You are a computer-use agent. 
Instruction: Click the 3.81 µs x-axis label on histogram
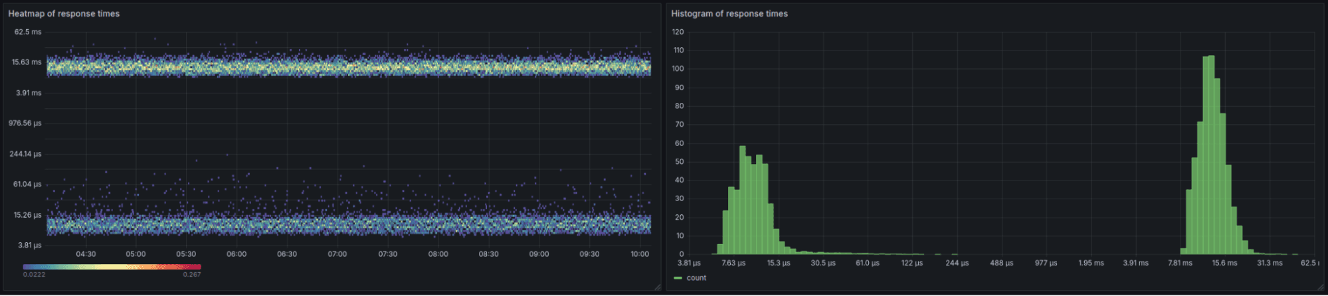pos(689,263)
